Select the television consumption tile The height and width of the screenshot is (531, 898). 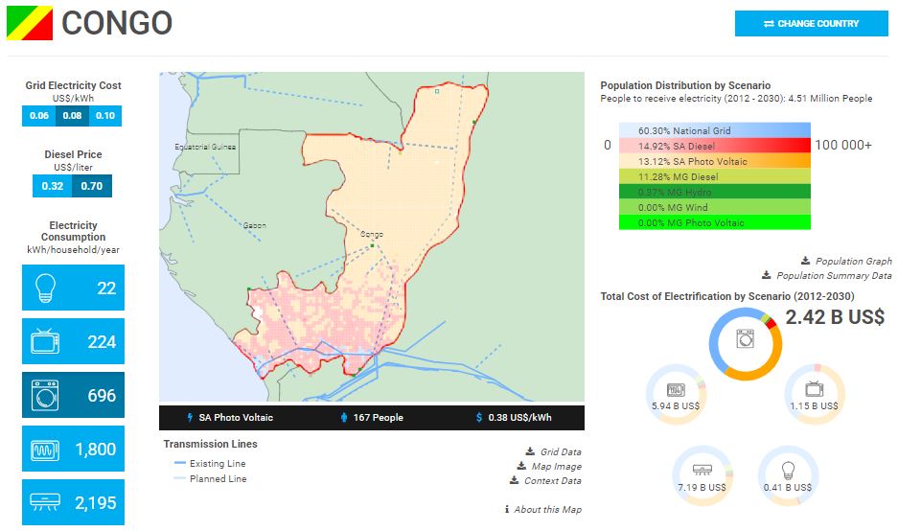click(73, 341)
